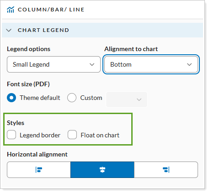
Task: Select right horizontal alignment icon
Action: (166, 170)
